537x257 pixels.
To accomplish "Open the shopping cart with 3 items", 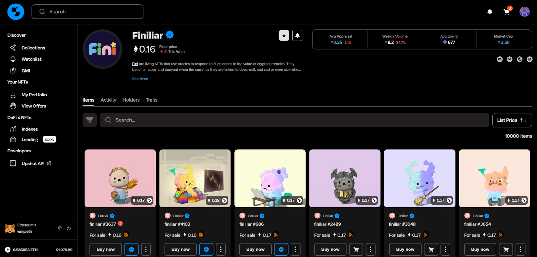I will (507, 12).
